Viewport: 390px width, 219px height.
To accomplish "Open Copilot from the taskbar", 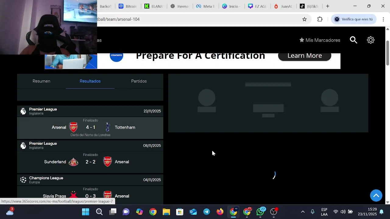I will click(x=140, y=212).
